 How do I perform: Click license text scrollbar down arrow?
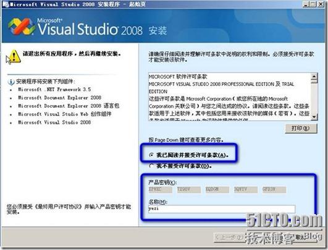pyautogui.click(x=314, y=116)
